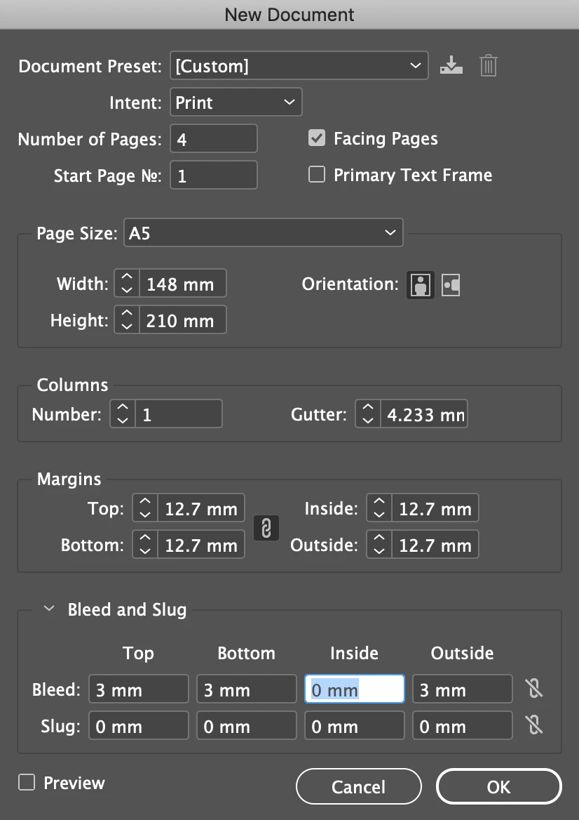Enable the Preview checkbox
This screenshot has height=820, width=579.
pos(27,783)
